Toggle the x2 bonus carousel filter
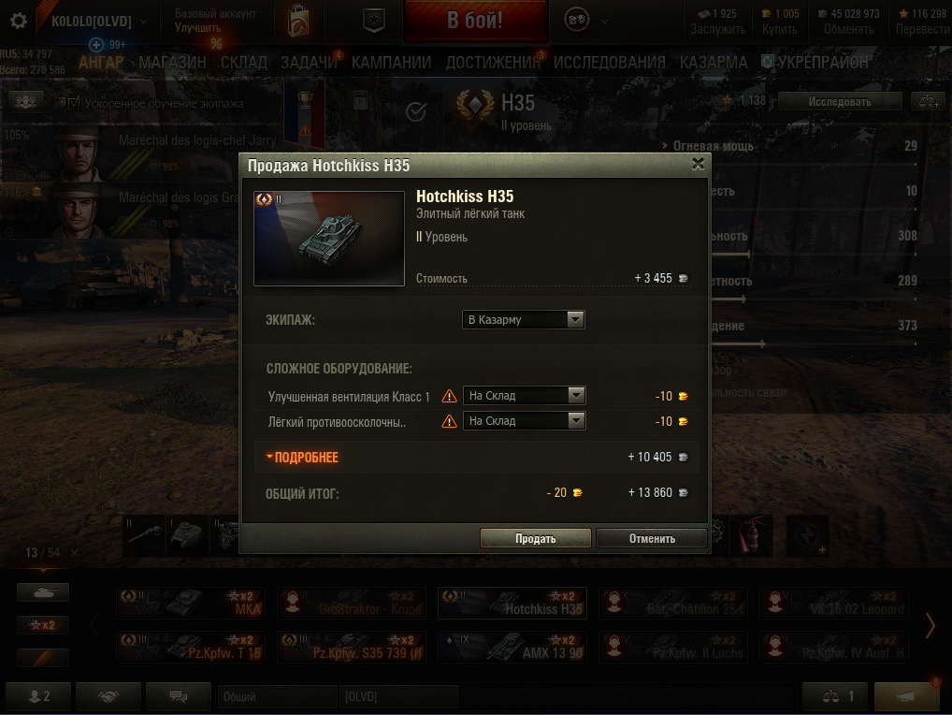The width and height of the screenshot is (952, 715). click(43, 624)
